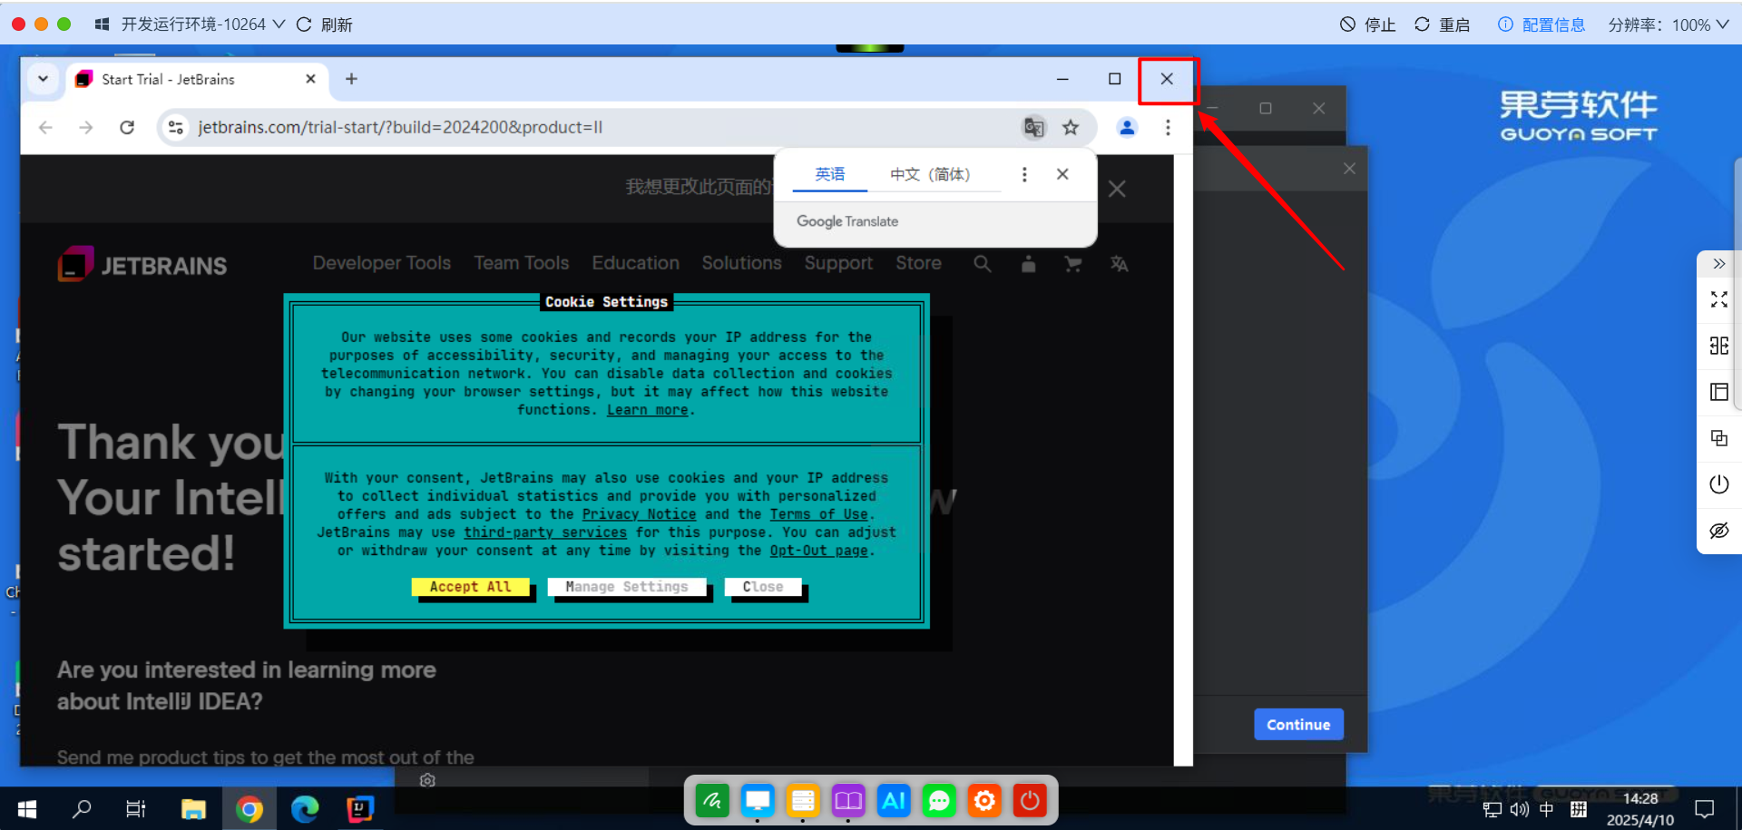Open the Education menu

coord(636,263)
